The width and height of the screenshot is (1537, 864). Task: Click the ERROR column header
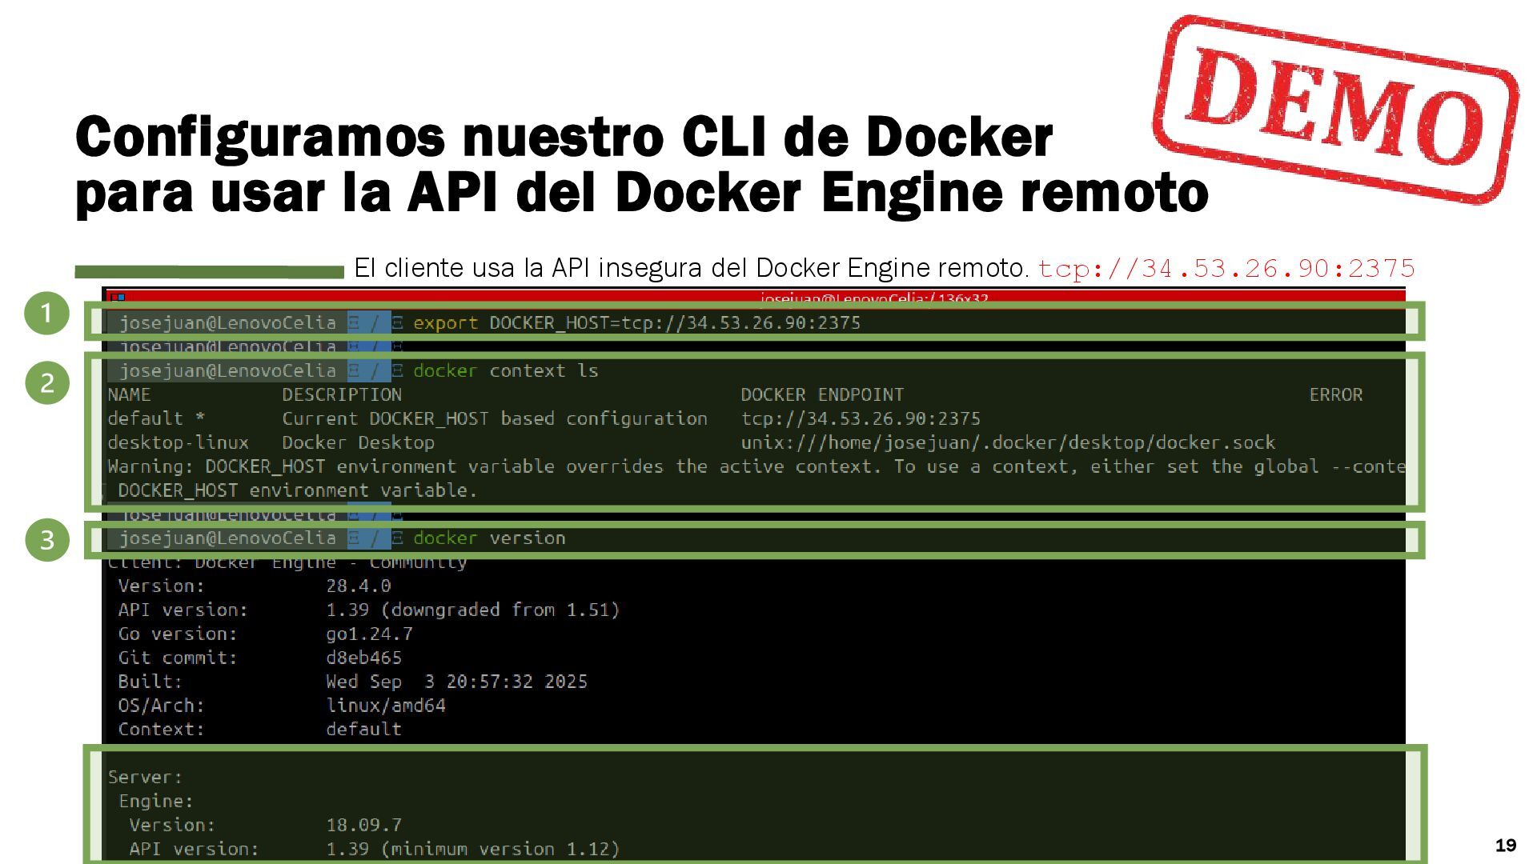[x=1335, y=395]
